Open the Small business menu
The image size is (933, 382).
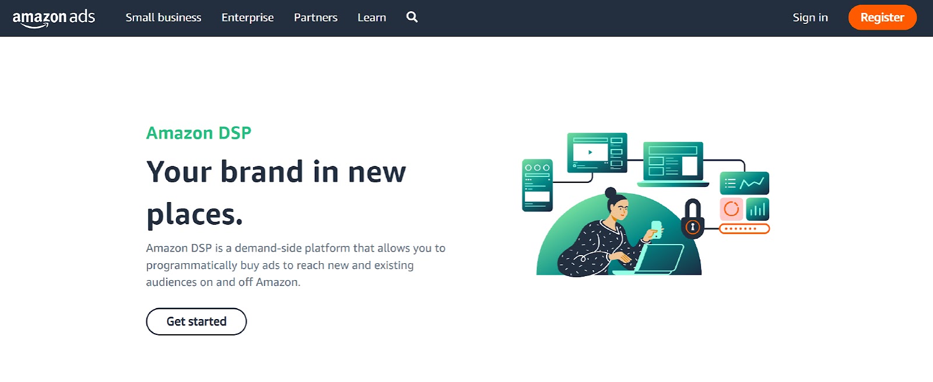coord(163,17)
